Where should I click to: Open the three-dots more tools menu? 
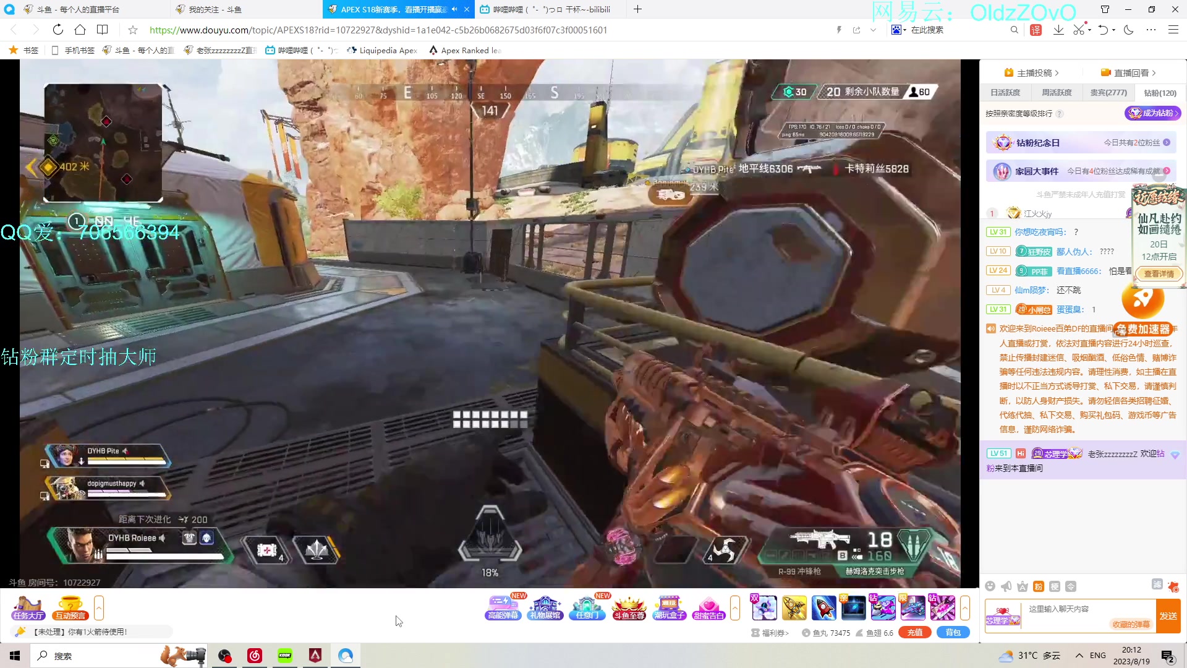tap(1151, 30)
